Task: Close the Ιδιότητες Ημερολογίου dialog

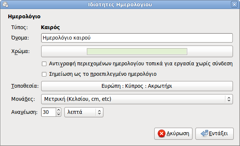Action: 234,4
